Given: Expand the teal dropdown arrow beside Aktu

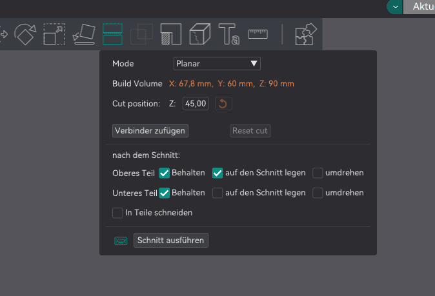Looking at the screenshot, I should 395,6.
